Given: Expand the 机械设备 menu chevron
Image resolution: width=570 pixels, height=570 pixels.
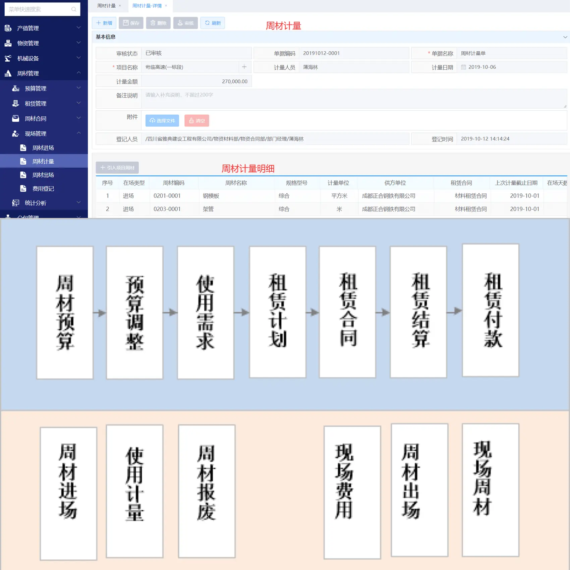Looking at the screenshot, I should (79, 58).
